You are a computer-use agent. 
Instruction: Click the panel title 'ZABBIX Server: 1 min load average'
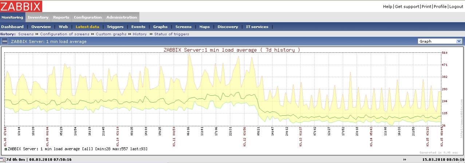pyautogui.click(x=49, y=41)
